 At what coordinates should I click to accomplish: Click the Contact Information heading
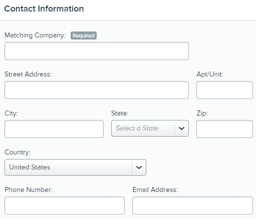tap(44, 8)
